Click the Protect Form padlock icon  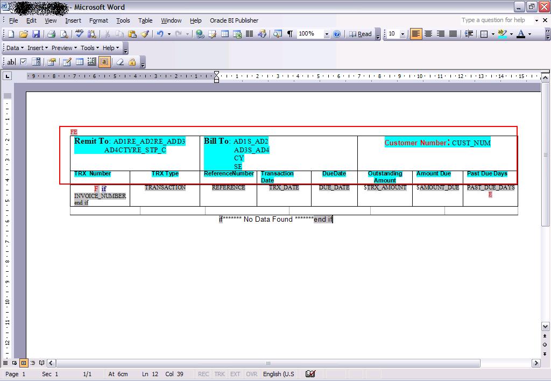(x=132, y=61)
